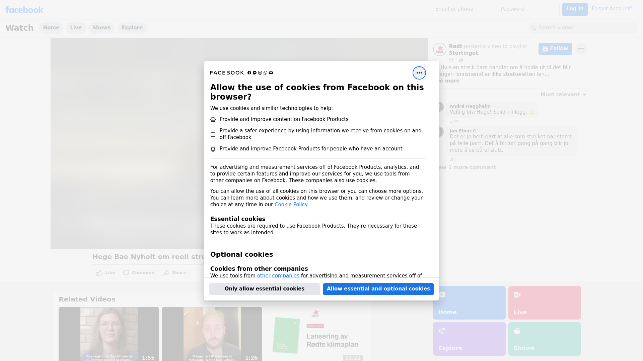Image resolution: width=643 pixels, height=361 pixels.
Task: Open the Most relevant comment sort dropdown
Action: pos(563,95)
